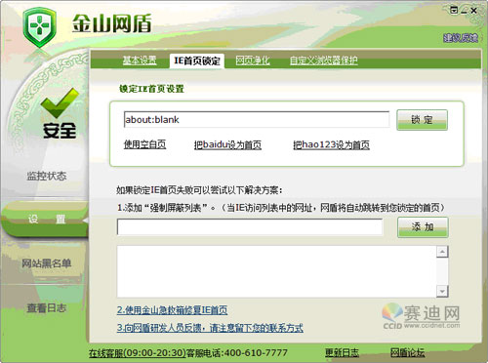Click the 添加 button

point(423,227)
